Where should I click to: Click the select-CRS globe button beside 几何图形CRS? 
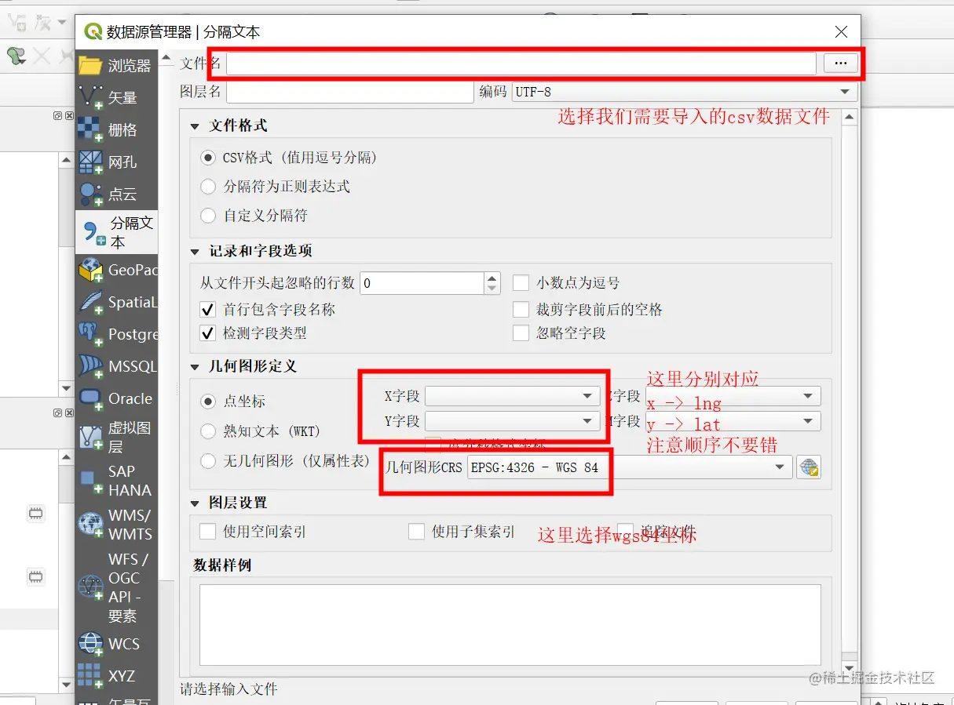click(x=809, y=467)
